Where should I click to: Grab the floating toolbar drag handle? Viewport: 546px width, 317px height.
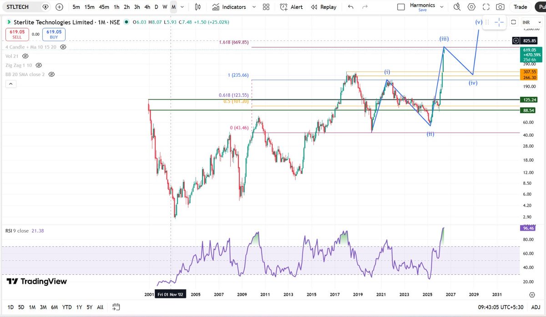click(x=487, y=22)
